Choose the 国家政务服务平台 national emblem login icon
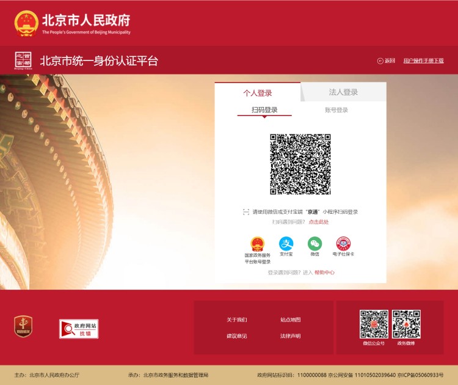The width and height of the screenshot is (458, 385). coord(258,244)
